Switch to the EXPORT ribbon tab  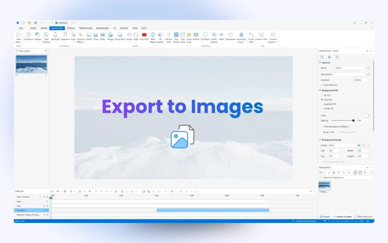tap(124, 28)
